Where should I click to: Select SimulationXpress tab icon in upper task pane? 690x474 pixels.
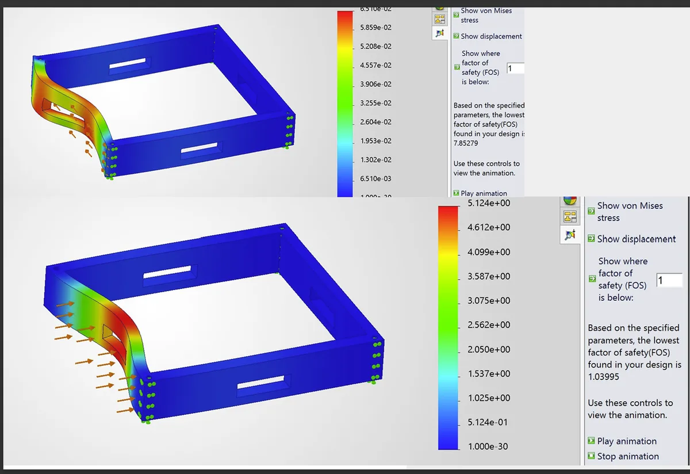(x=440, y=33)
